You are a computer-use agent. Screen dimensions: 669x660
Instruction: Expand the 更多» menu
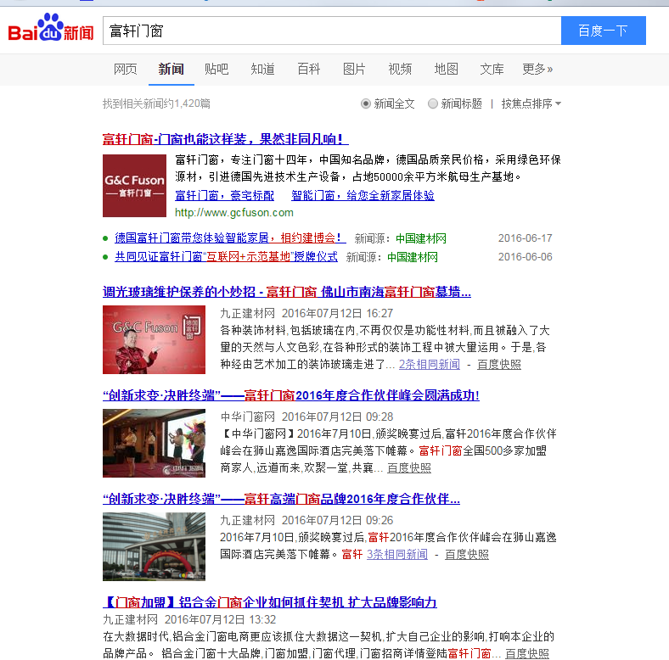(537, 69)
